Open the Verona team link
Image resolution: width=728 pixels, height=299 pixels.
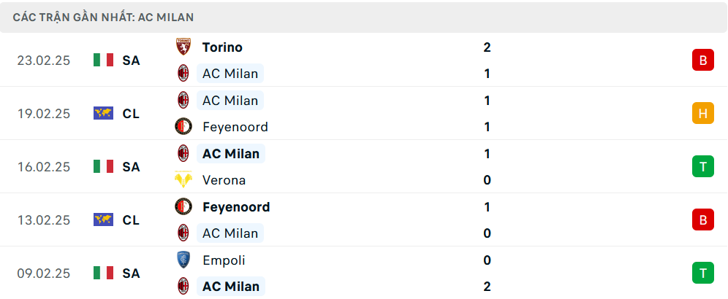point(224,180)
